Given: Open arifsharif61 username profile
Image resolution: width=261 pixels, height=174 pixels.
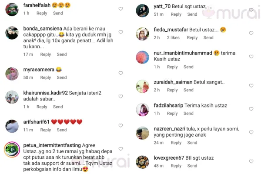Looking at the screenshot, I should pos(36,122).
